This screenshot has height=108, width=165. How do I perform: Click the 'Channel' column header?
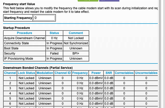[x=10, y=73]
